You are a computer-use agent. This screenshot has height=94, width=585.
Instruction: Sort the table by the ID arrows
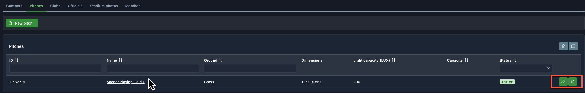(17, 60)
